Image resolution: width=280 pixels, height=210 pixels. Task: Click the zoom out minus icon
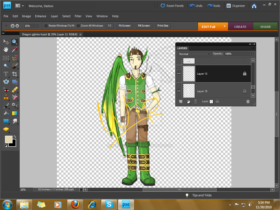(x=17, y=26)
